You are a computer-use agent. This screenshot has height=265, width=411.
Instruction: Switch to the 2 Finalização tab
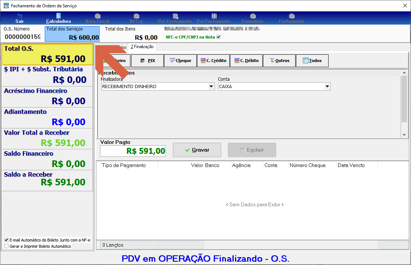pos(142,47)
